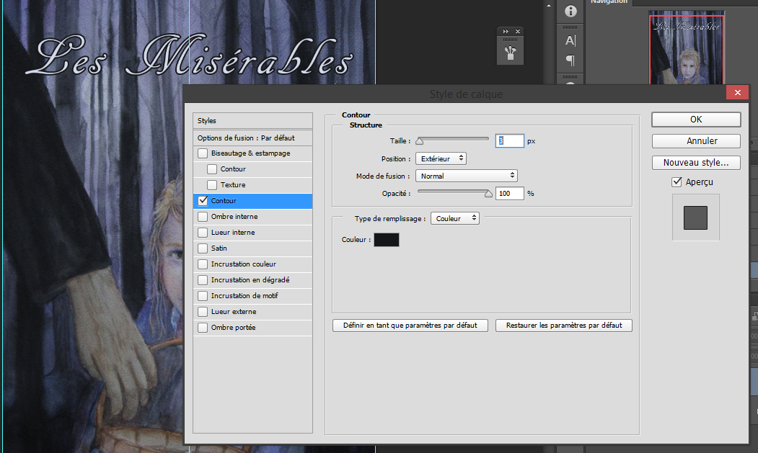758x453 pixels.
Task: Click Restaurer les paramètres par défaut
Action: [564, 326]
